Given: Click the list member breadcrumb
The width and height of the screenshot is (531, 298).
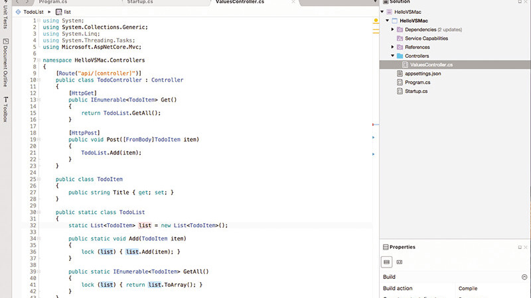Looking at the screenshot, I should tap(67, 12).
